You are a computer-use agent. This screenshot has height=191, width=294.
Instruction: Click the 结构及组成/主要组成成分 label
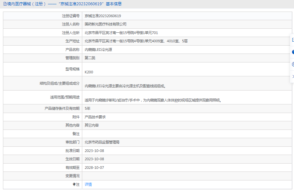click(x=59, y=83)
